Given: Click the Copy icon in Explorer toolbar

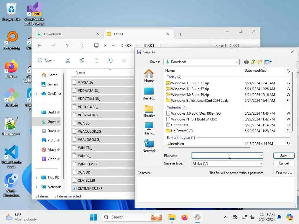Looking at the screenshot, I should tap(82, 61).
